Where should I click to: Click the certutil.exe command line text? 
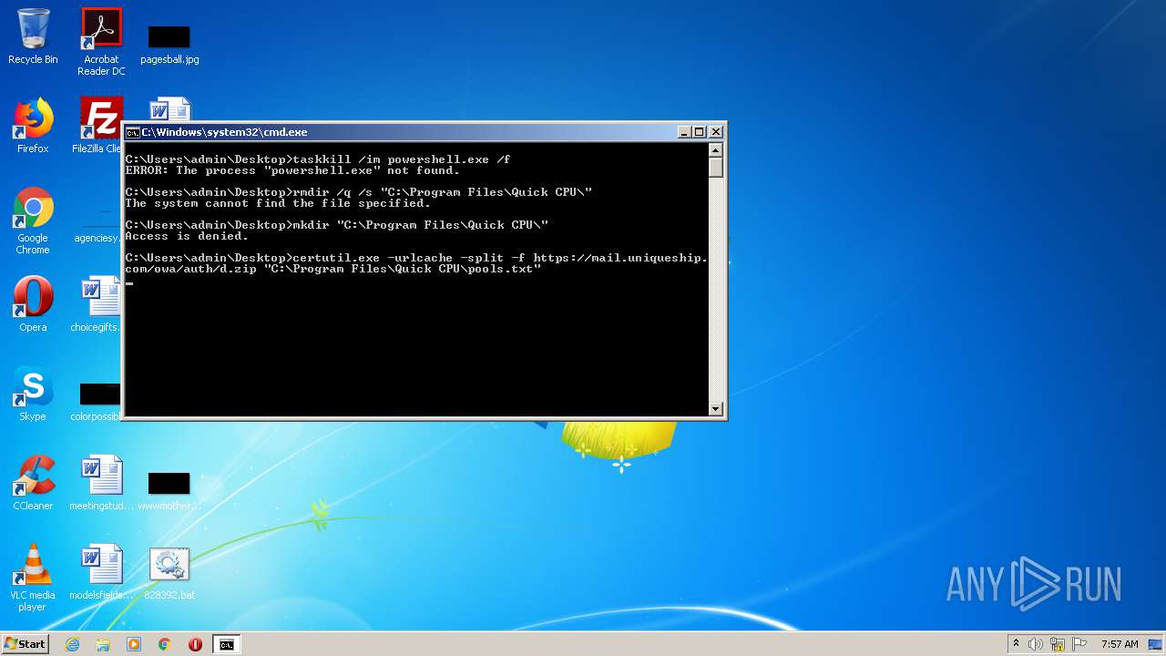pos(415,263)
